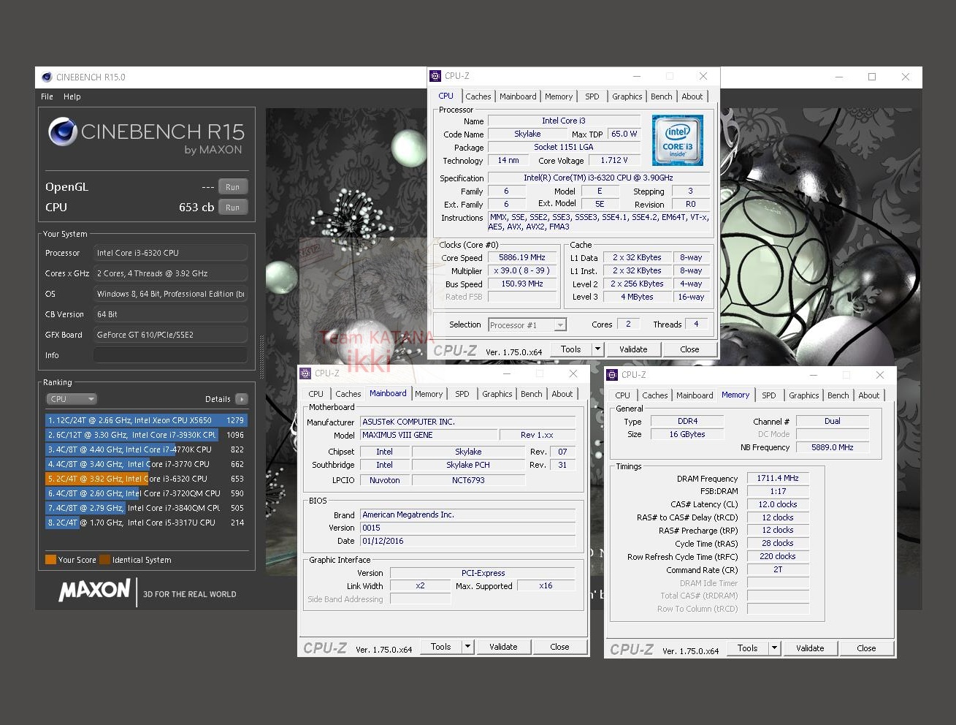Viewport: 956px width, 725px height.
Task: Select About tab in Memory CPU-Z window
Action: coord(869,395)
